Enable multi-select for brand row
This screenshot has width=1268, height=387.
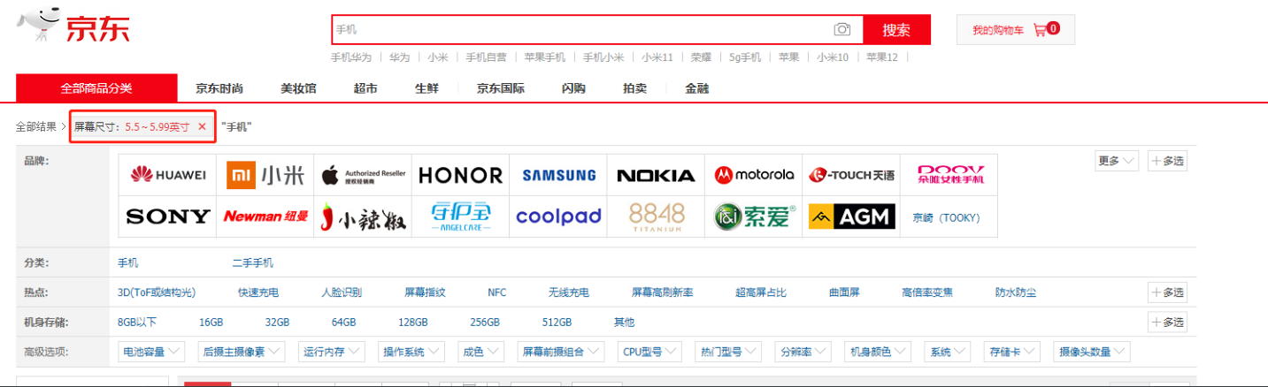point(1167,161)
